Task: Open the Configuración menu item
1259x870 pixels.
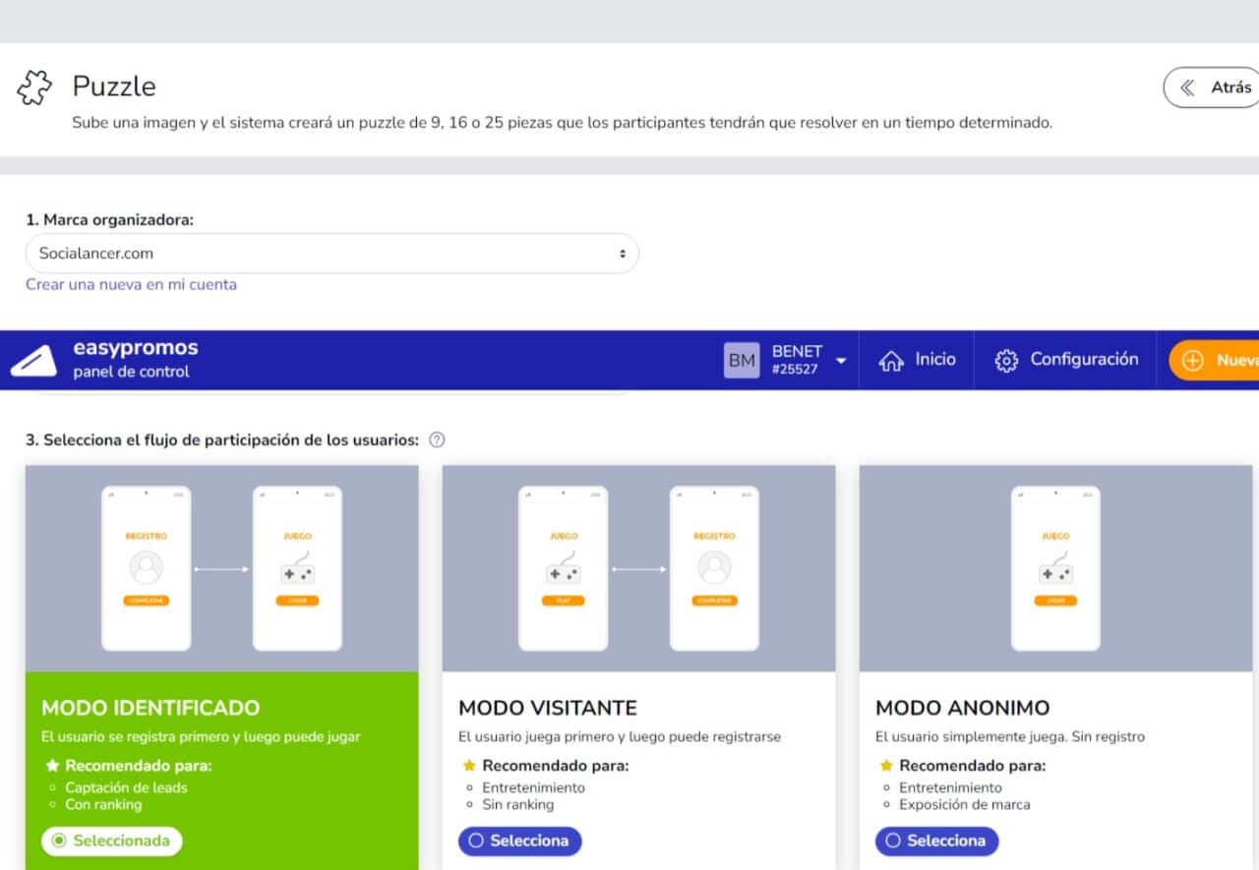Action: point(1066,360)
